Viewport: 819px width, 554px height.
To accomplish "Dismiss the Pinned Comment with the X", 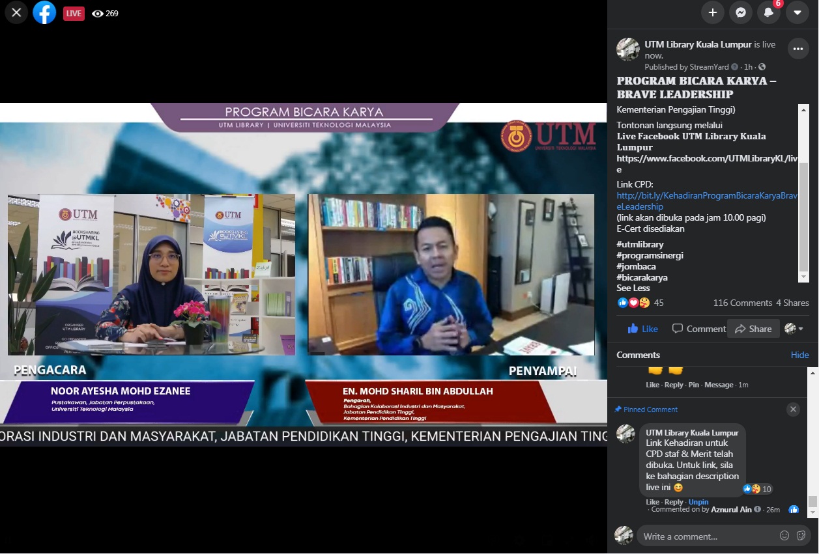I will 793,409.
